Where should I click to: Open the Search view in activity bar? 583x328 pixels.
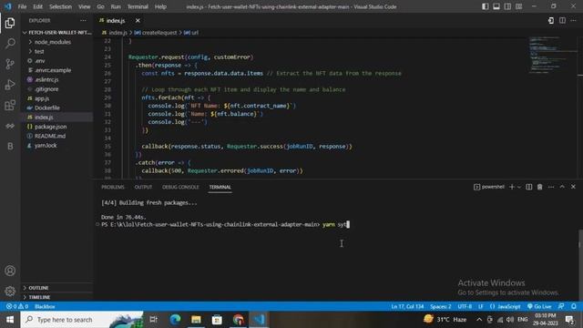pos(10,43)
